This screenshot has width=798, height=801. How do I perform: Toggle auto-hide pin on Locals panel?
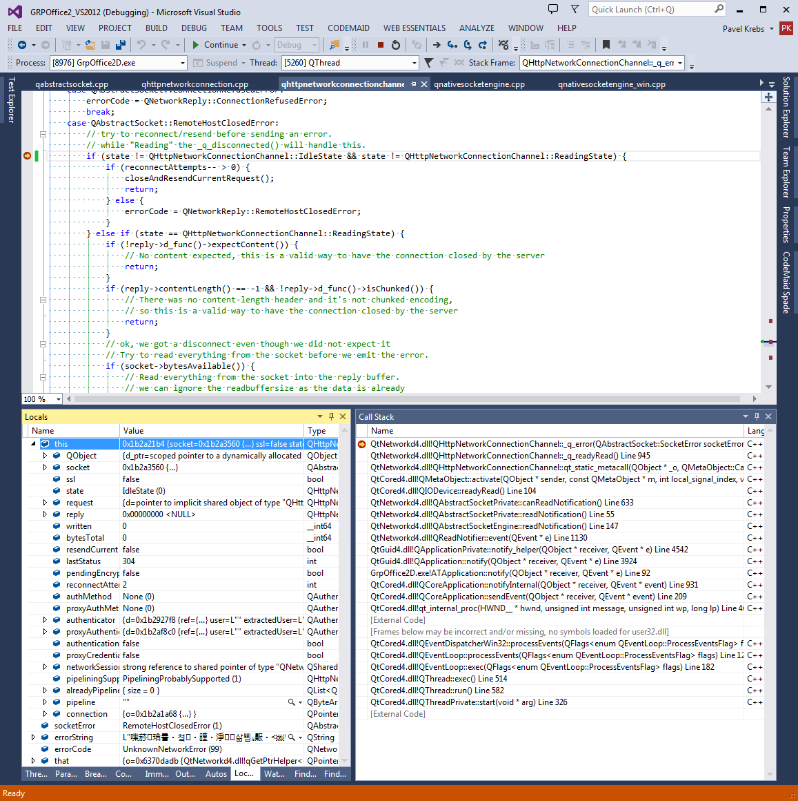point(331,416)
